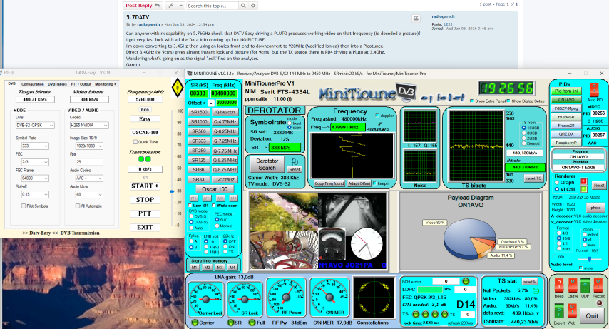Adjust the Audio level slider in MiniTioune
This screenshot has width=609, height=329.
590,259
